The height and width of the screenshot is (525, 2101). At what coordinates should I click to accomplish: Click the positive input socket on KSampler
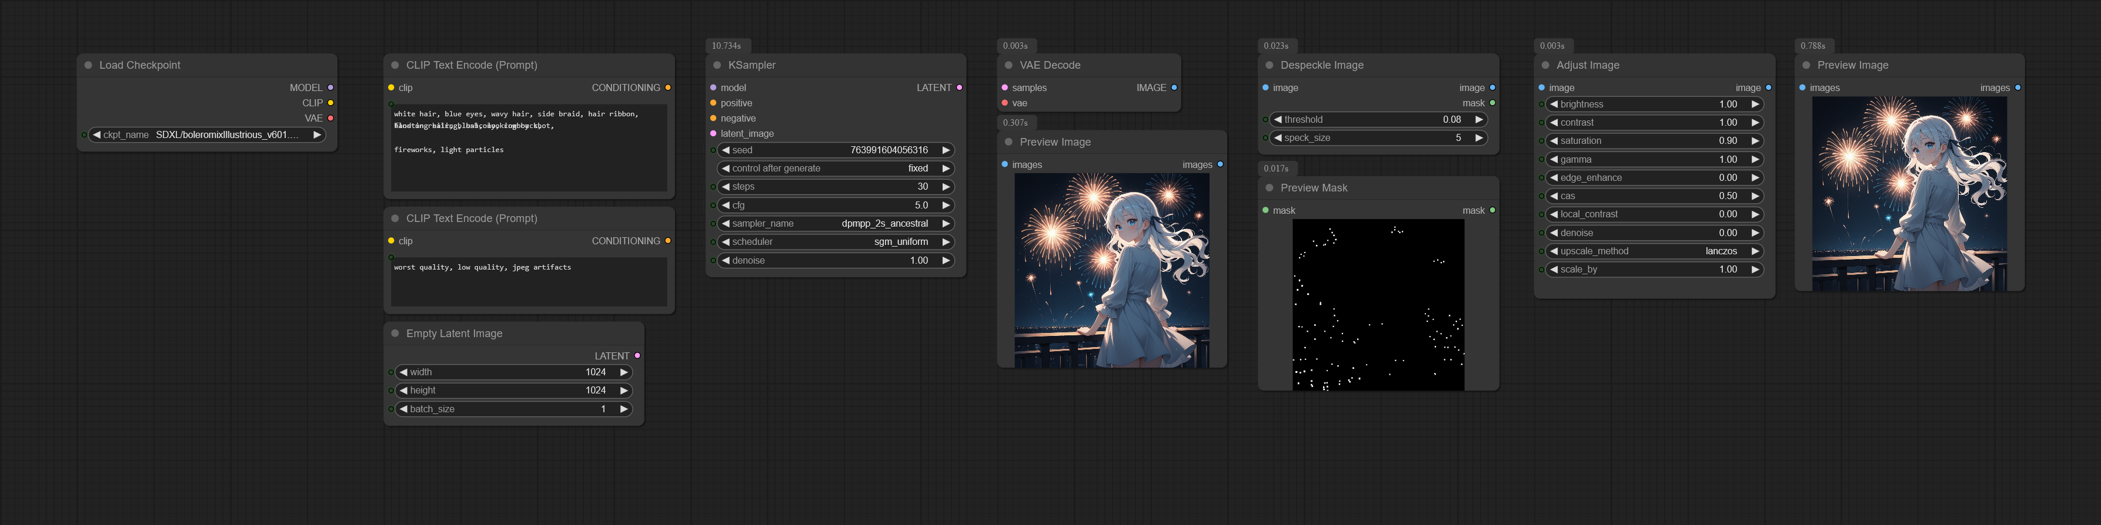tap(713, 103)
